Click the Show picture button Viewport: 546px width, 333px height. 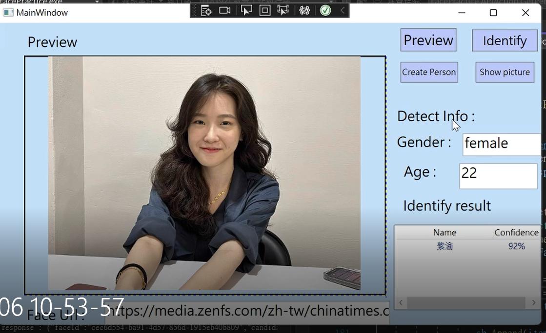505,72
